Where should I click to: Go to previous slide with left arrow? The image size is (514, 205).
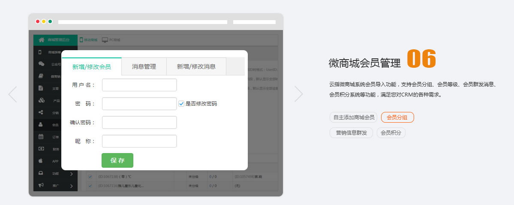coord(12,94)
